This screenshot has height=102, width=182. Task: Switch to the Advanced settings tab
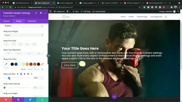pyautogui.click(x=32, y=21)
